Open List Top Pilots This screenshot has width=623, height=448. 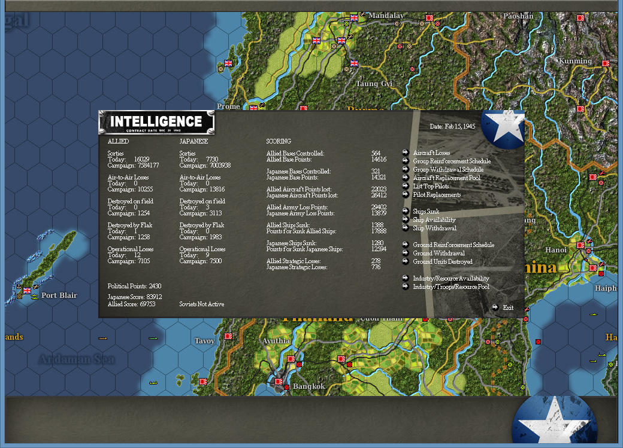point(431,186)
